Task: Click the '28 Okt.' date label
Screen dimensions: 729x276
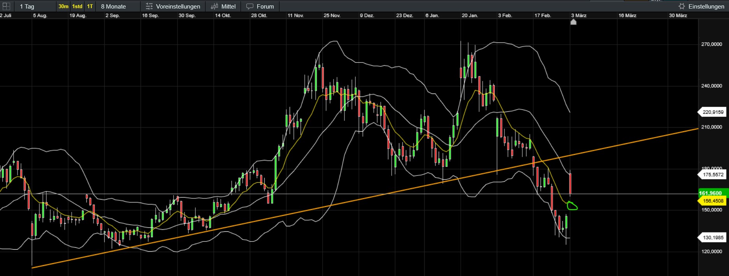Action: 259,16
